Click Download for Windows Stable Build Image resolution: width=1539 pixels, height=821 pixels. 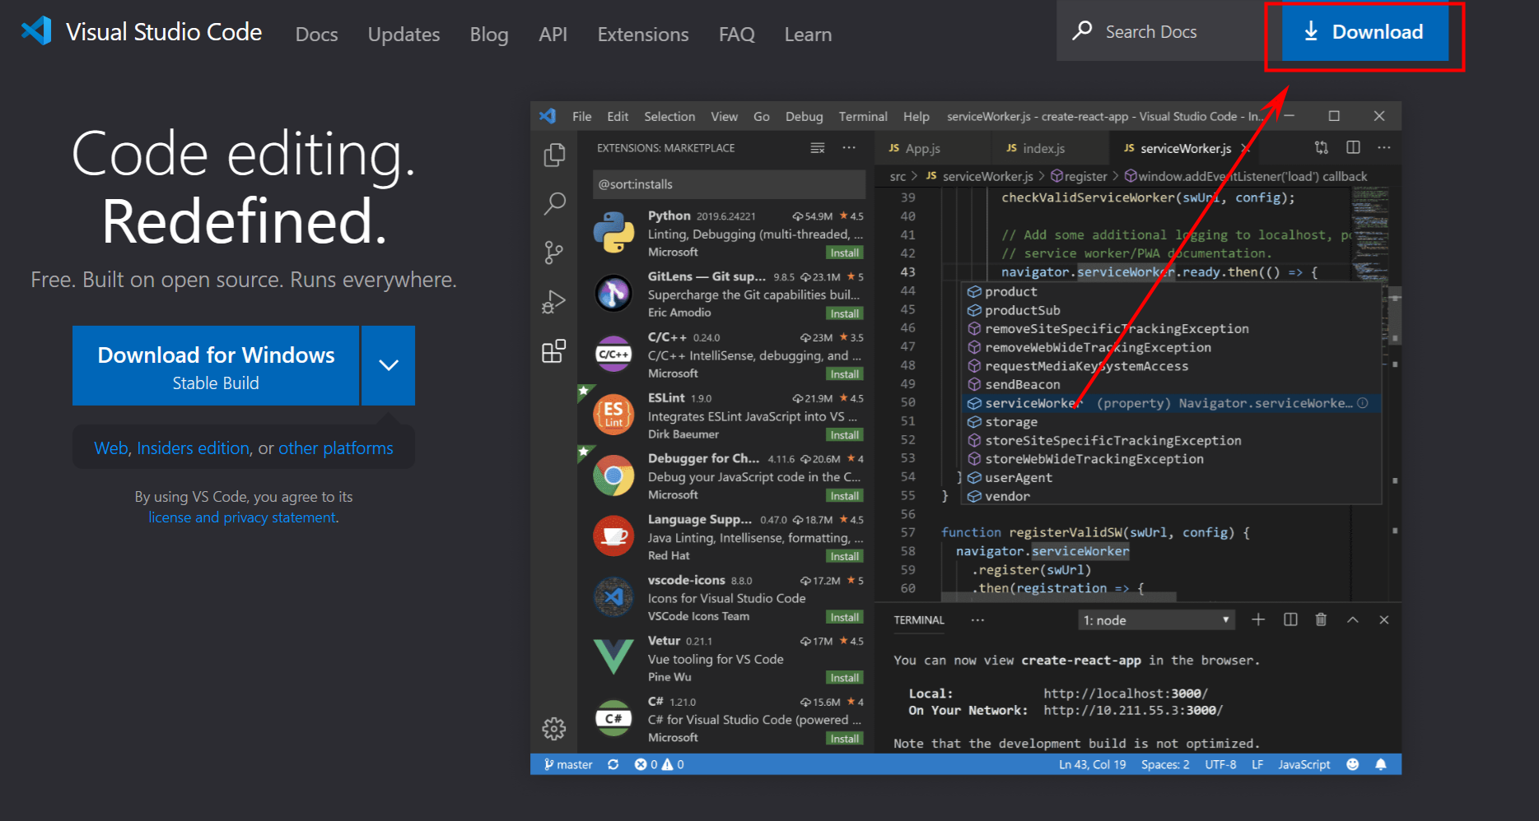click(x=216, y=366)
